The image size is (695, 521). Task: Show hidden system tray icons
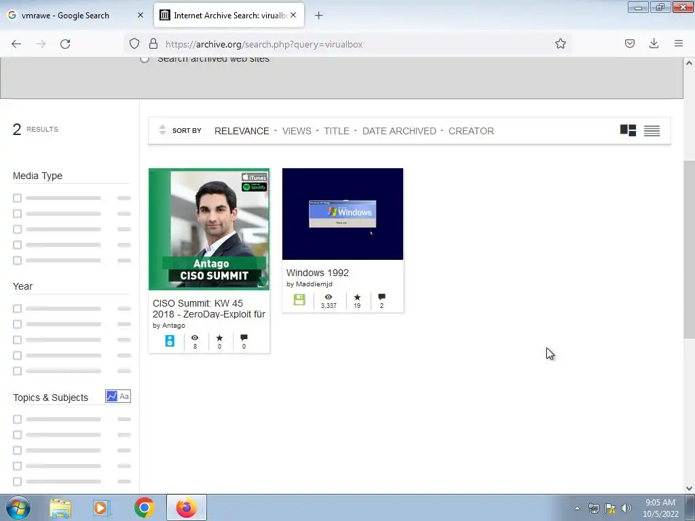pos(577,508)
